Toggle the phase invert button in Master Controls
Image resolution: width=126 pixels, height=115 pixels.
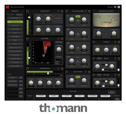pyautogui.click(x=106, y=34)
